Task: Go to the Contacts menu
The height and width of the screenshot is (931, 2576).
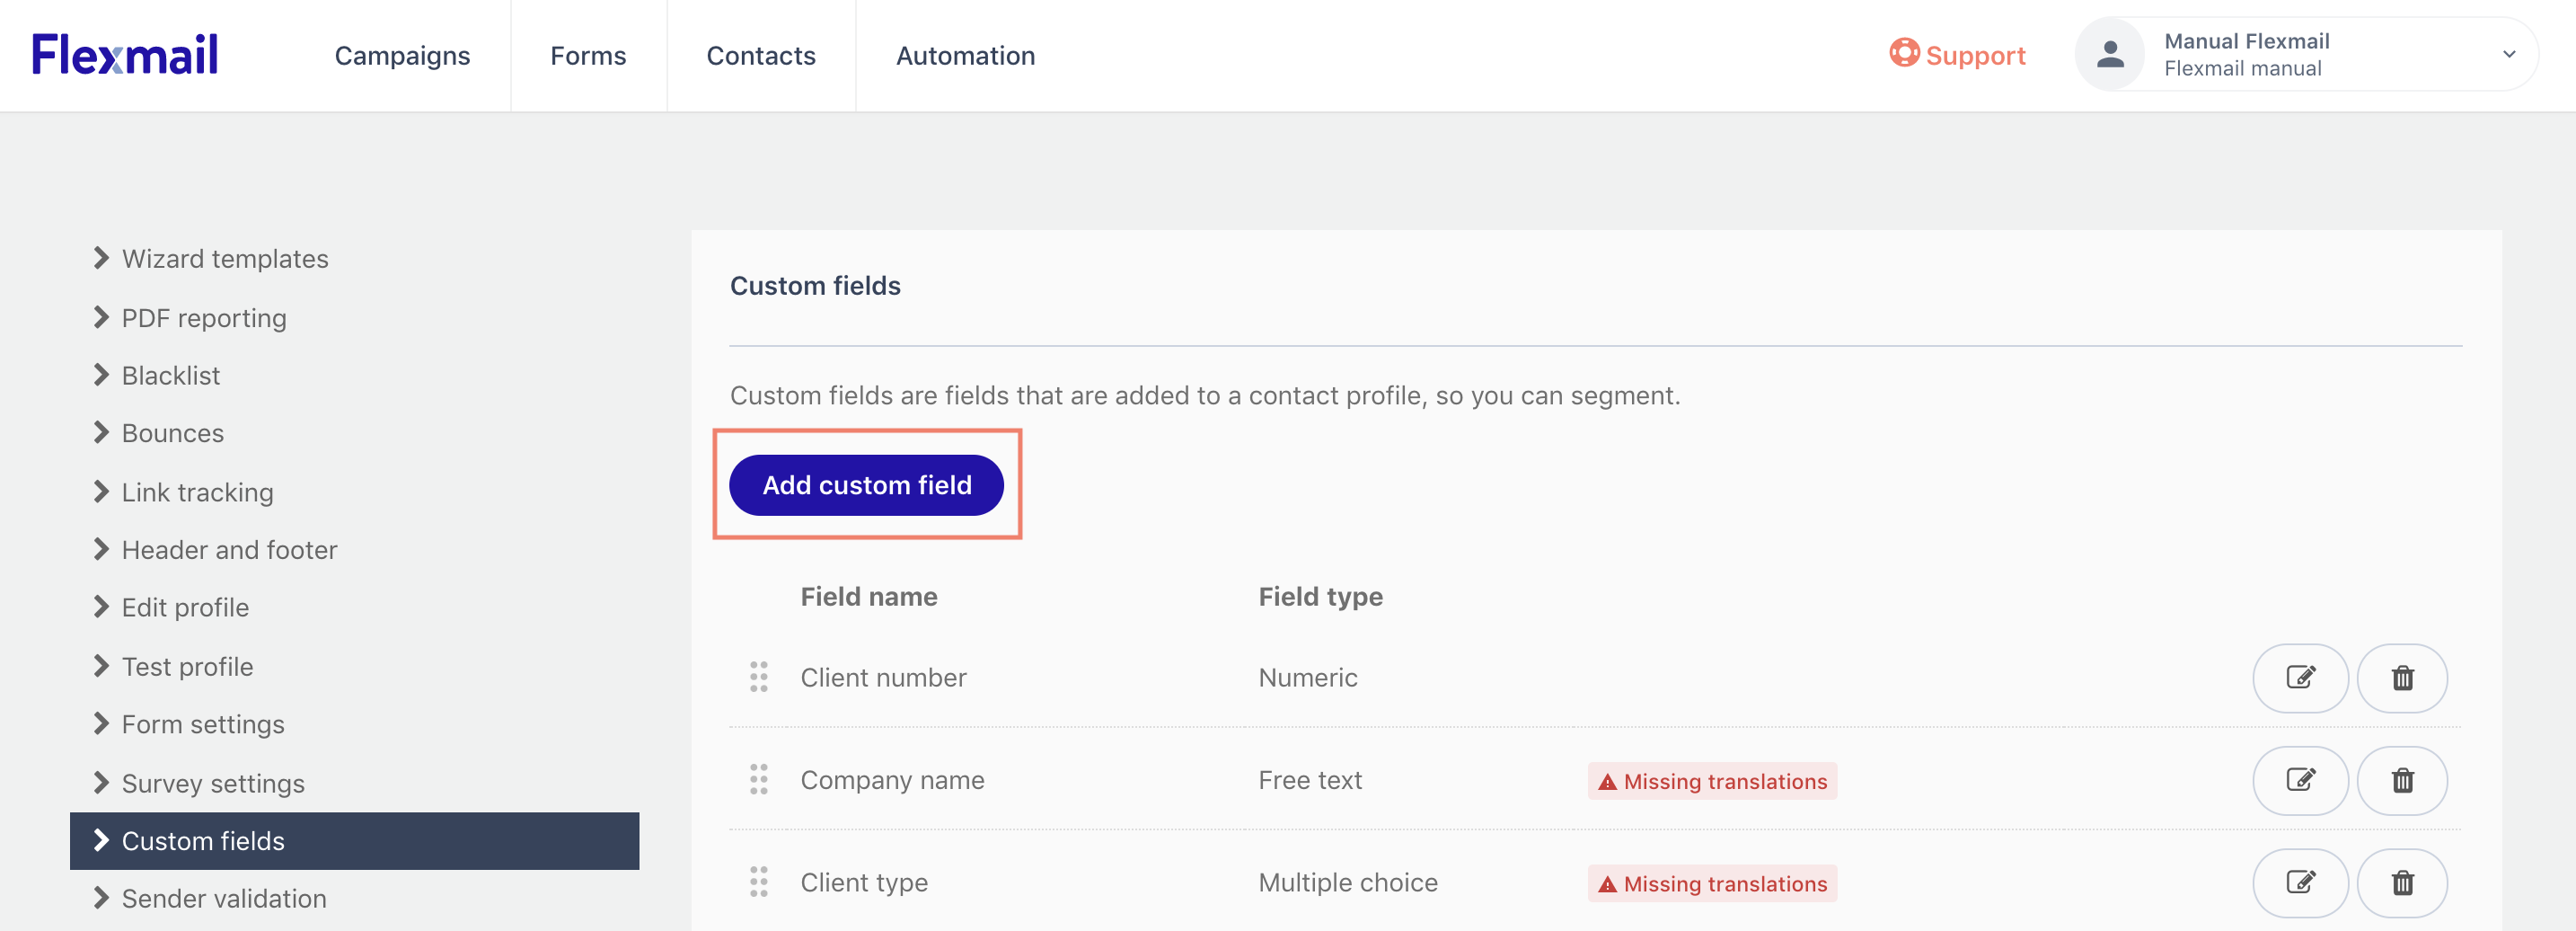Action: click(761, 56)
